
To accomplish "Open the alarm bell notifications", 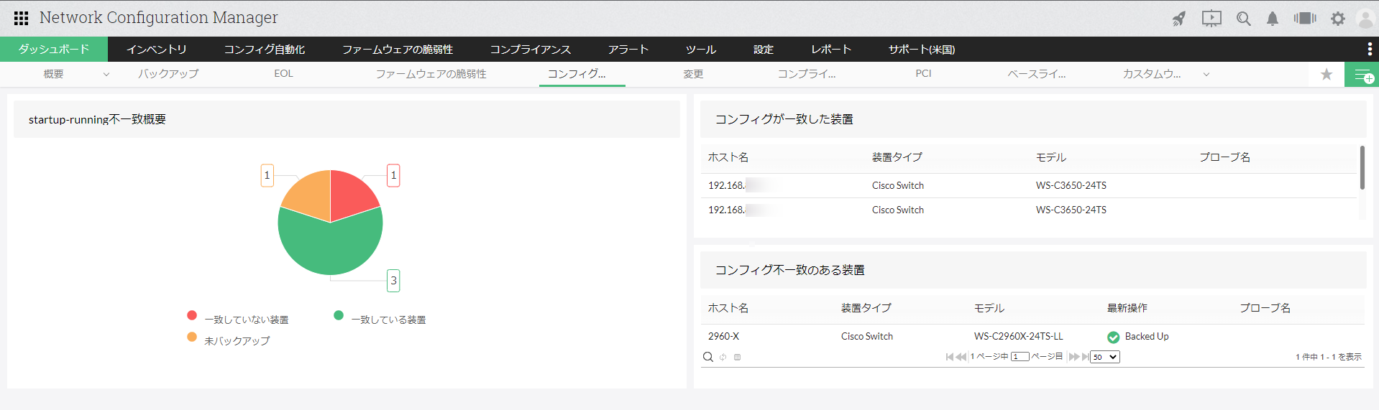I will click(x=1273, y=19).
